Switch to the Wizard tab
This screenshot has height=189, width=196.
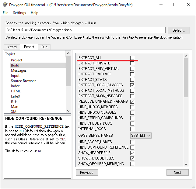[12, 47]
